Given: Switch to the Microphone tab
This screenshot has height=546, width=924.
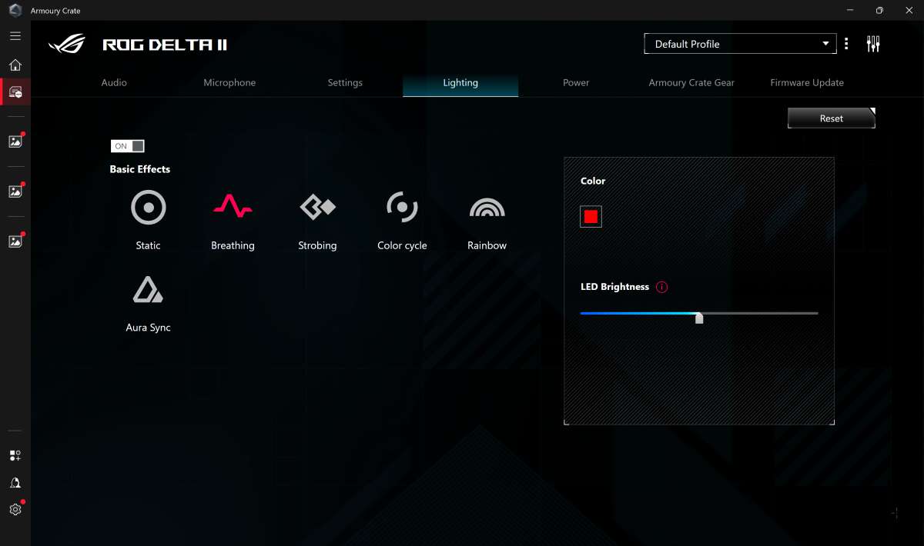Looking at the screenshot, I should [229, 82].
